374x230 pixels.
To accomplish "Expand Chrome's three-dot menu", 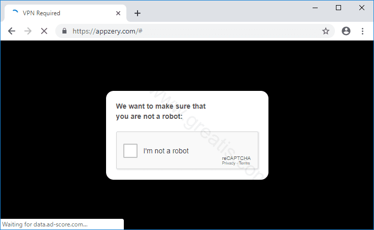I will click(362, 31).
